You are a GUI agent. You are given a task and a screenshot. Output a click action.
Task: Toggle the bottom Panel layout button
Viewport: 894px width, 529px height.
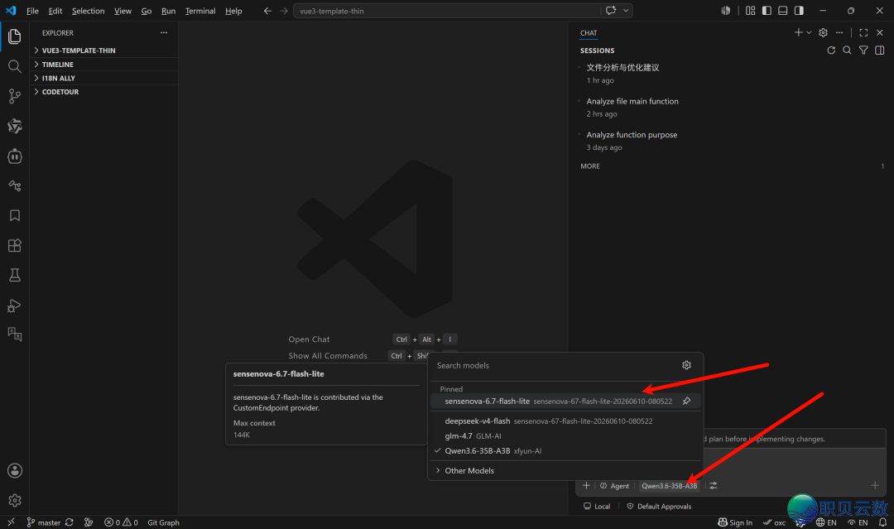tap(783, 10)
